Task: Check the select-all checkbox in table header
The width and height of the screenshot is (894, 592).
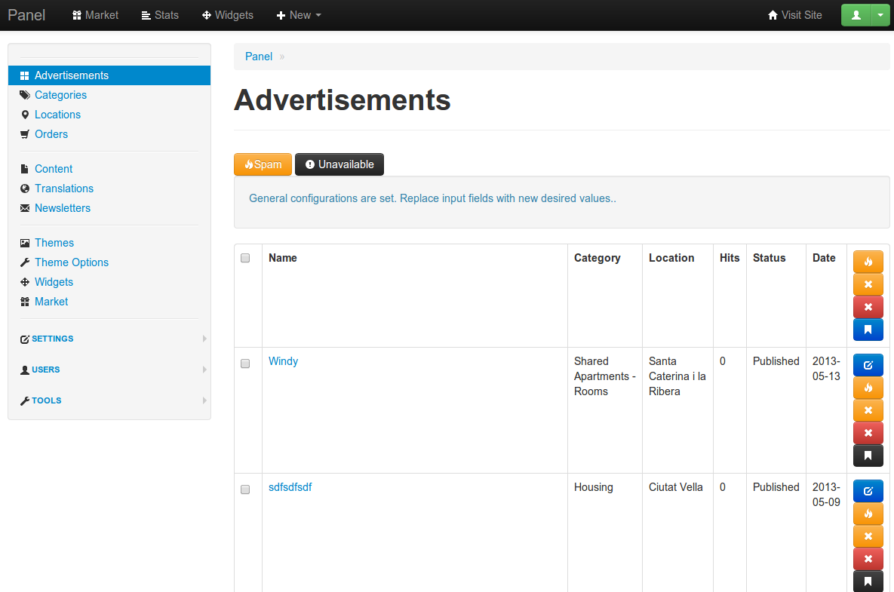Action: pos(245,258)
